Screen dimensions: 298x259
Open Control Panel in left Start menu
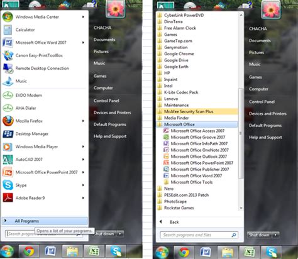106,101
